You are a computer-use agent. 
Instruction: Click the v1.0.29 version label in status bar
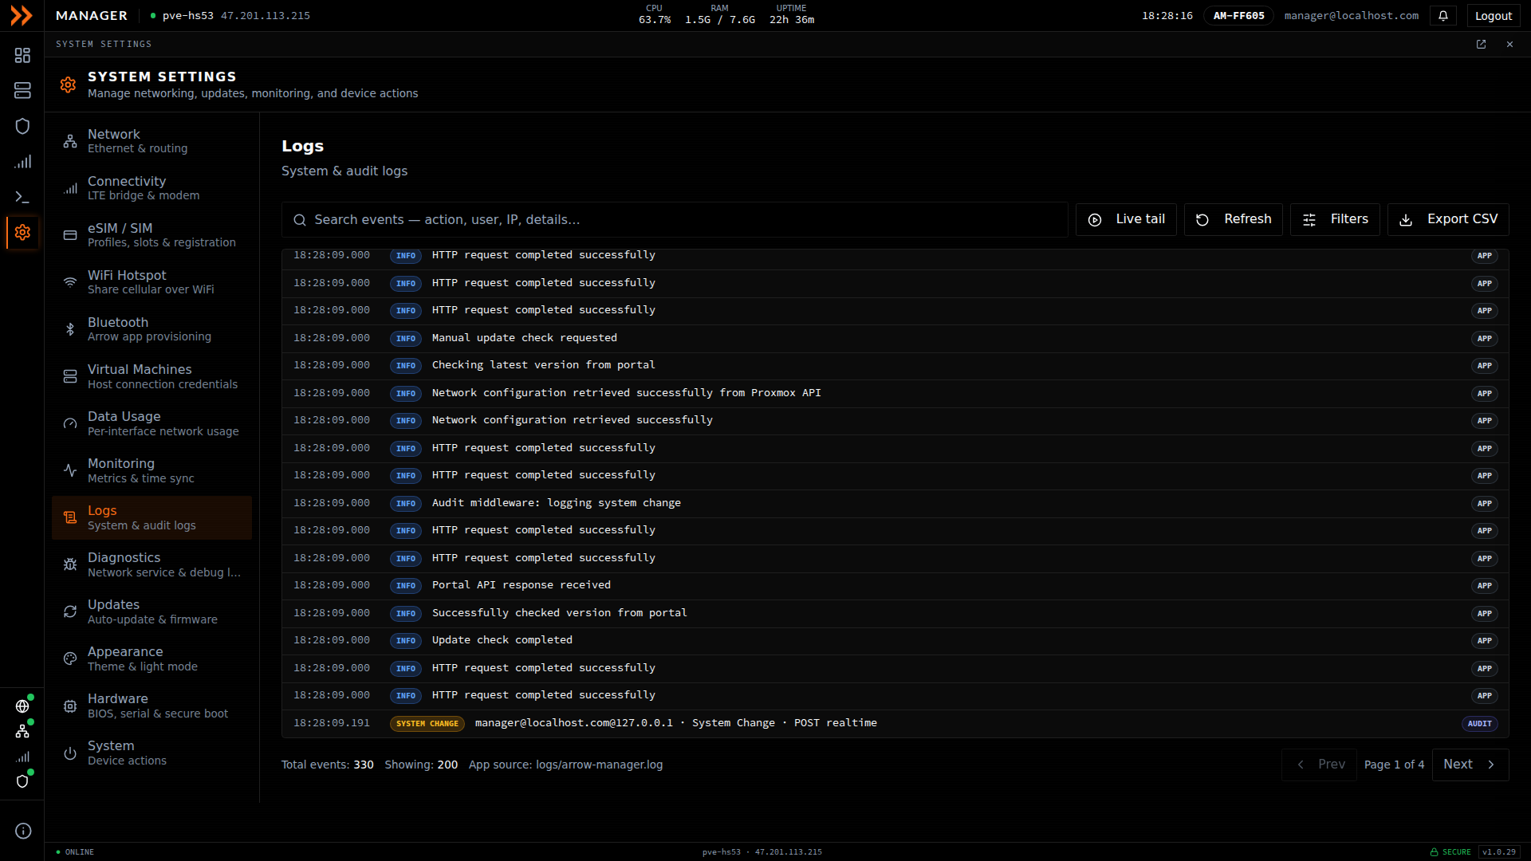(x=1499, y=852)
